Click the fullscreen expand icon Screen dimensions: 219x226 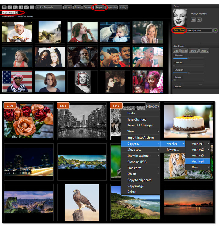(x=10, y=7)
